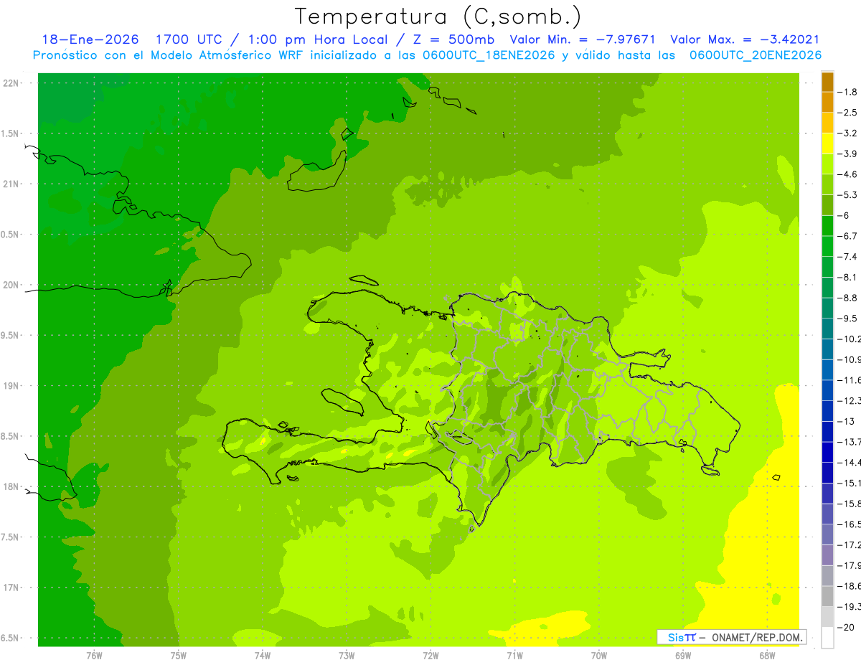Click the 70W longitude label
Viewport: 861px width, 665px height.
pyautogui.click(x=599, y=654)
